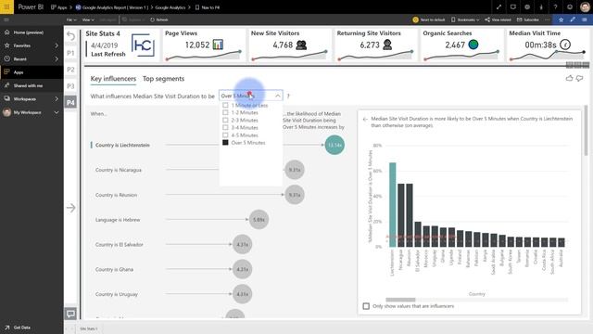Toggle the left navigation hamburger icon
The width and height of the screenshot is (593, 334).
[6, 19]
